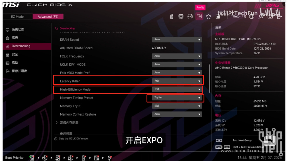The width and height of the screenshot is (287, 161).
Task: Click the info icon beside the UCLK hint
Action: (x=56, y=139)
